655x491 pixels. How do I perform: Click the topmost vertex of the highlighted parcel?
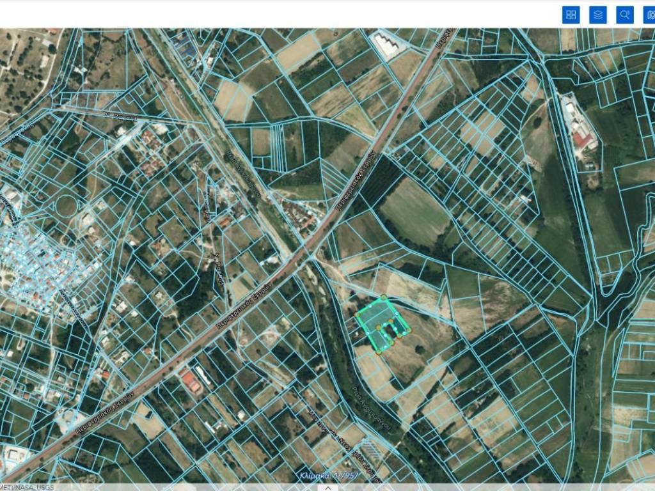pos(384,297)
